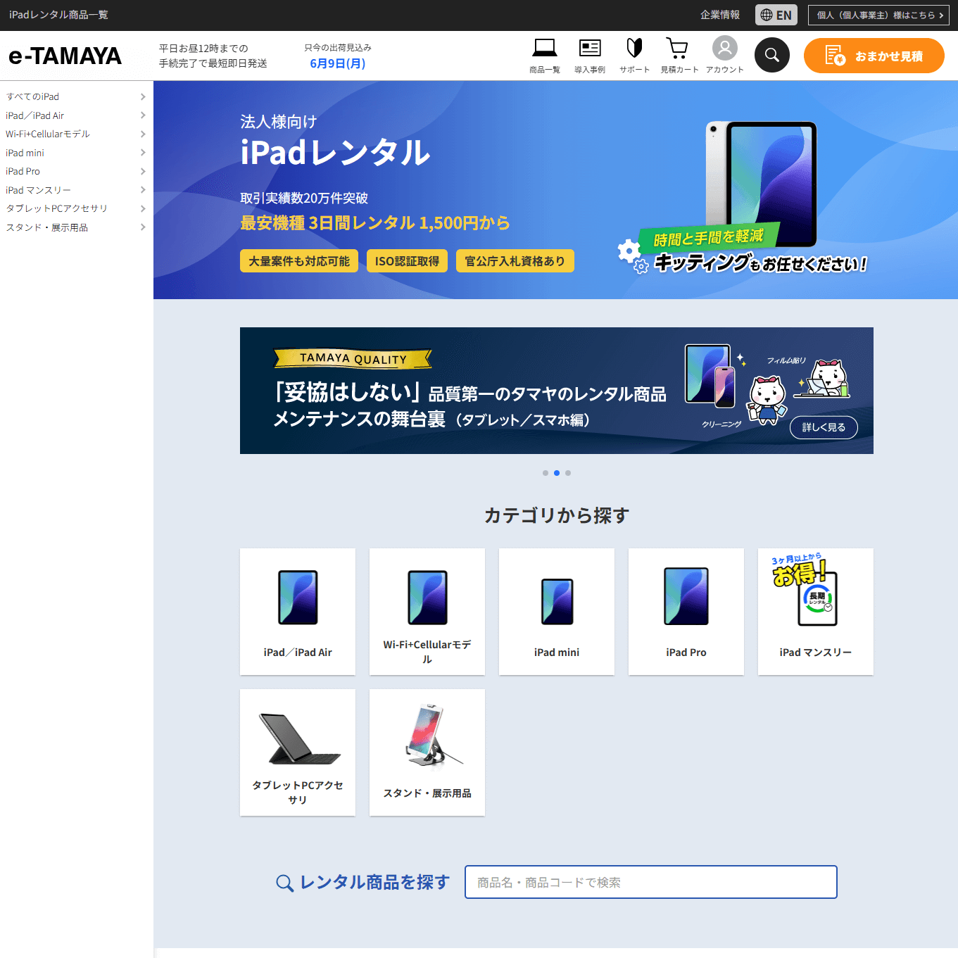Open the アカウント user icon
This screenshot has width=958, height=958.
coord(724,56)
